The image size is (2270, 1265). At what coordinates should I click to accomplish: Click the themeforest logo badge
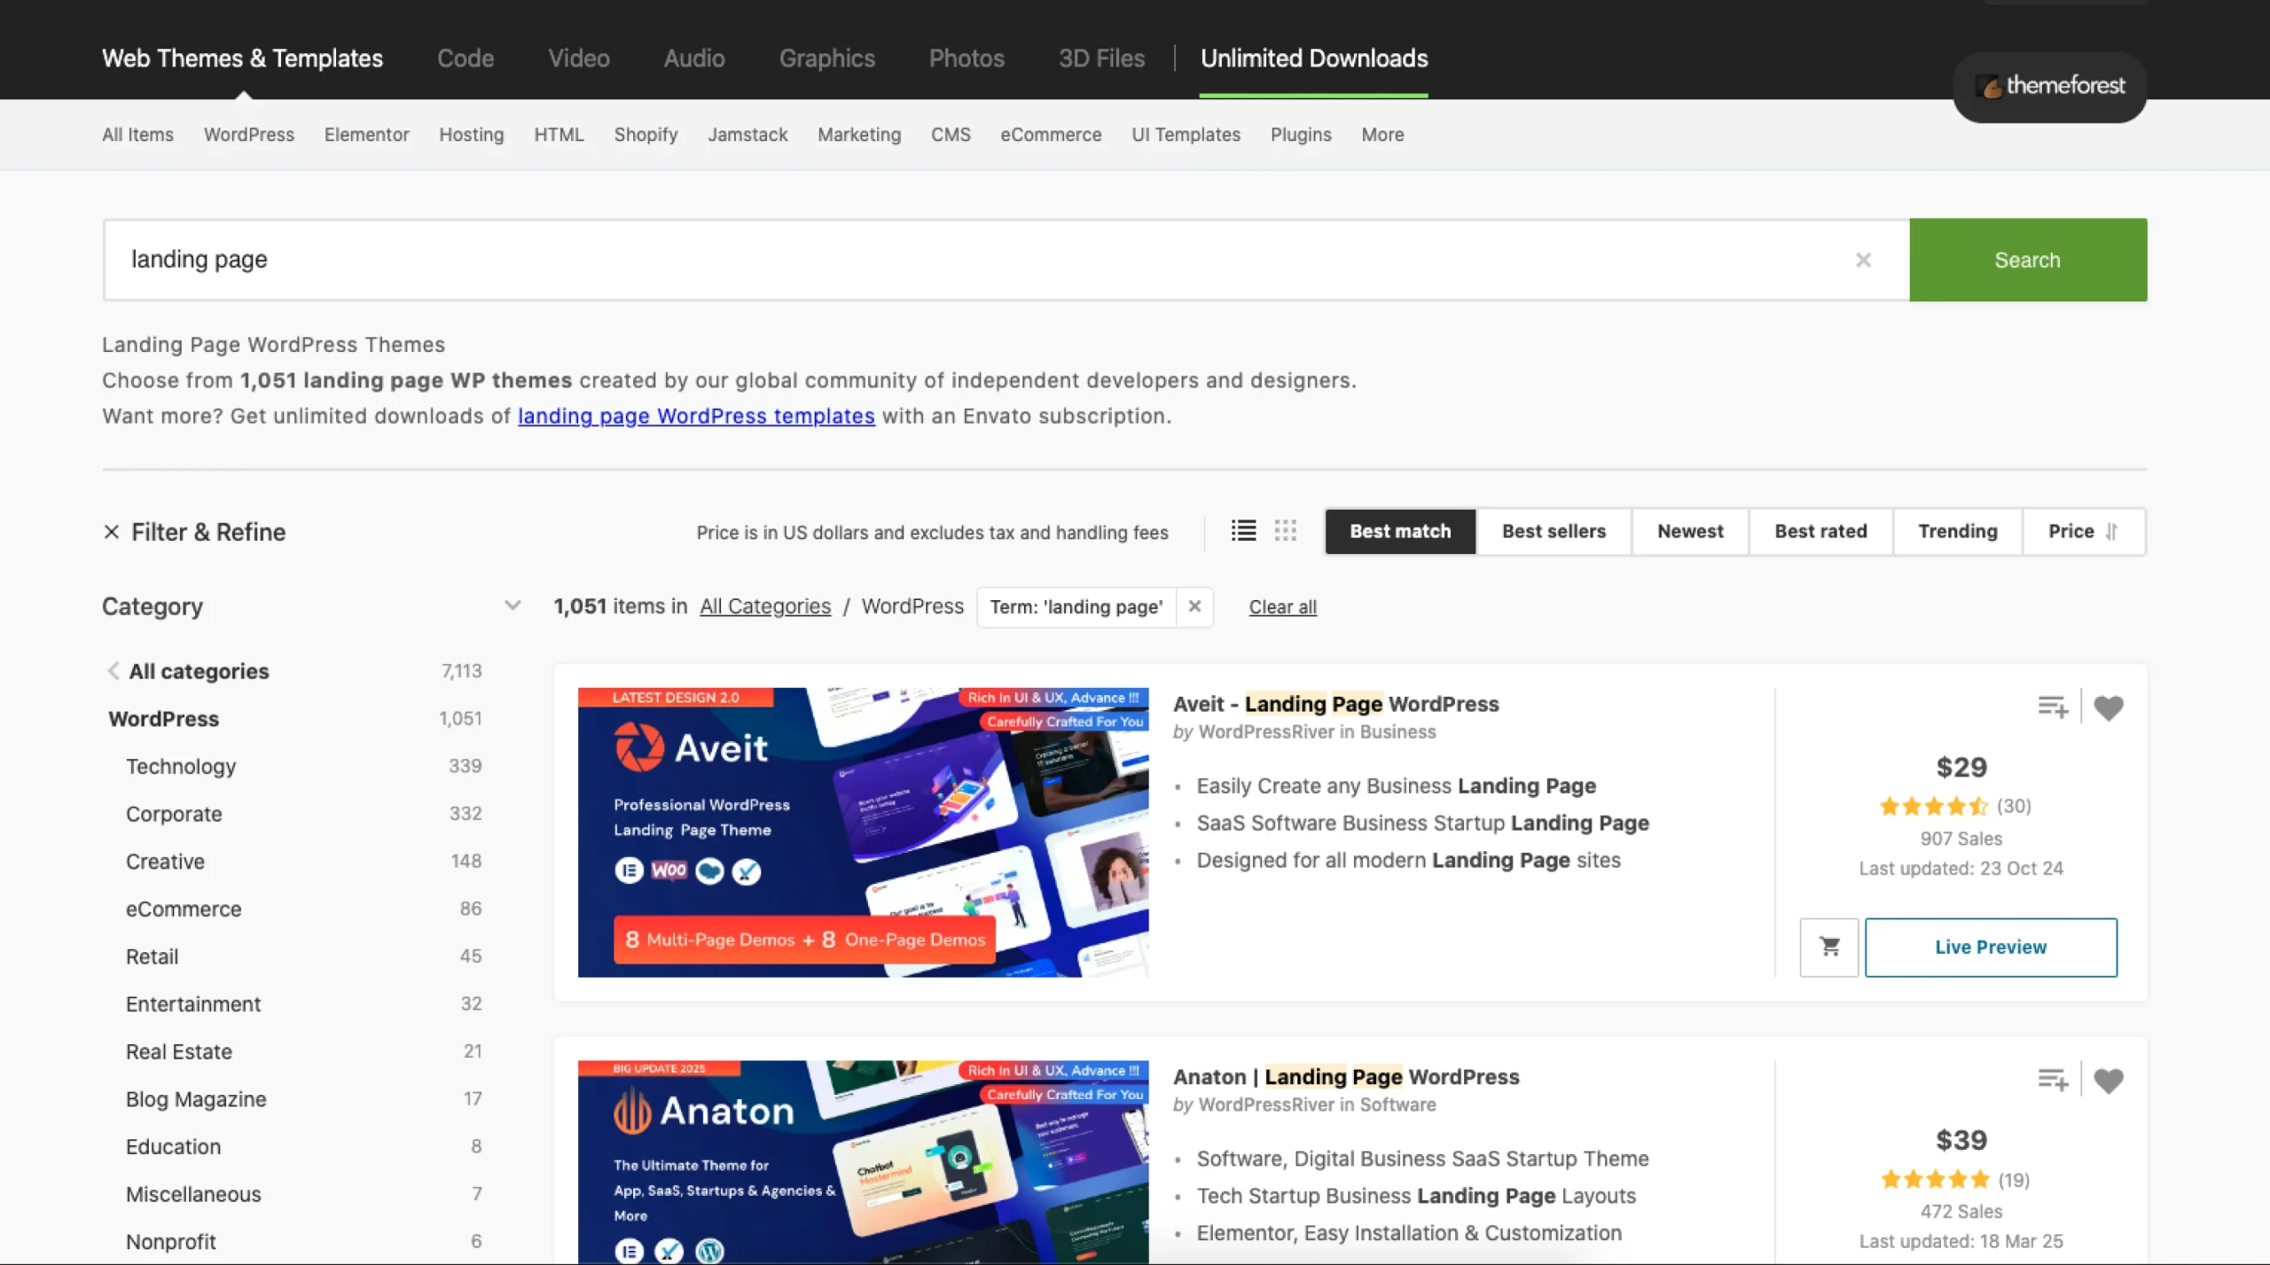click(2049, 86)
